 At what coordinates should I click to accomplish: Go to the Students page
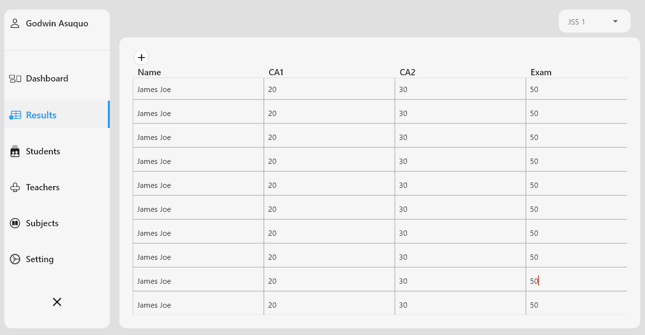click(43, 151)
